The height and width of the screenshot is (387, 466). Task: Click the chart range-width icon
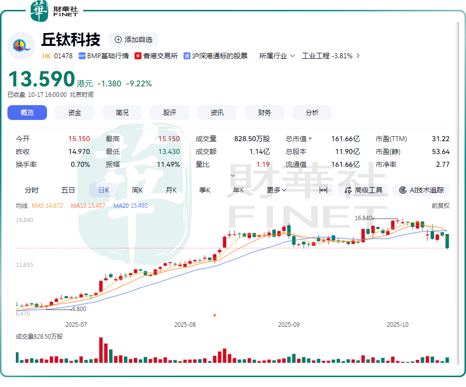(x=323, y=190)
